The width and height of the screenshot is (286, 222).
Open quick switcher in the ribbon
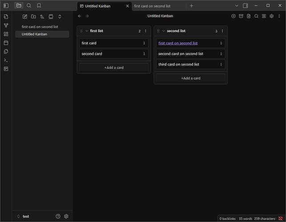point(6,17)
